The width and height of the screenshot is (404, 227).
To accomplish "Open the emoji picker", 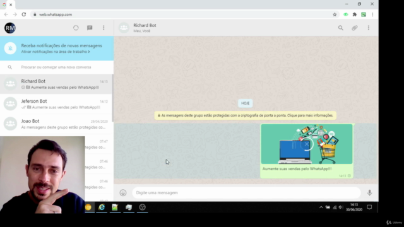I will point(123,192).
